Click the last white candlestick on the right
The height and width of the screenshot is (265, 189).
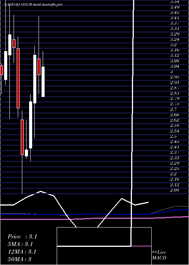43,82
